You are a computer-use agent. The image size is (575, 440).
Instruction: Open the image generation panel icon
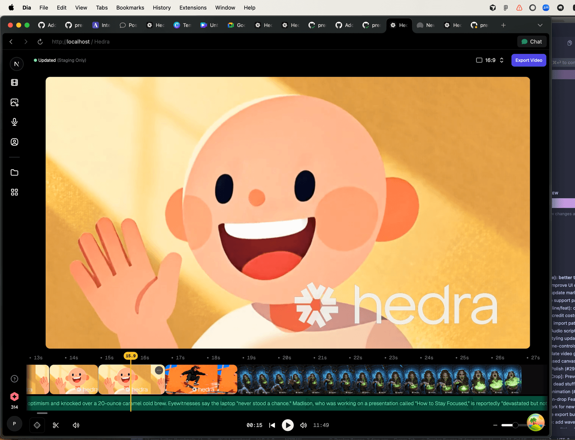coord(14,103)
